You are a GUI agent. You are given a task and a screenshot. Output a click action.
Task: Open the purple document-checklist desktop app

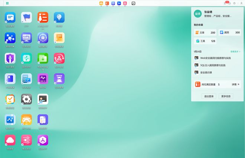[43, 120]
